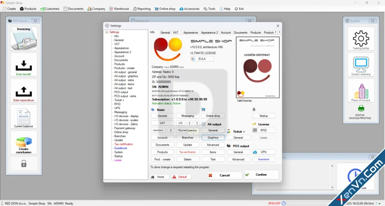Viewport: 385px width, 206px height.
Task: Close the POS shortcuts panel
Action: (35, 21)
